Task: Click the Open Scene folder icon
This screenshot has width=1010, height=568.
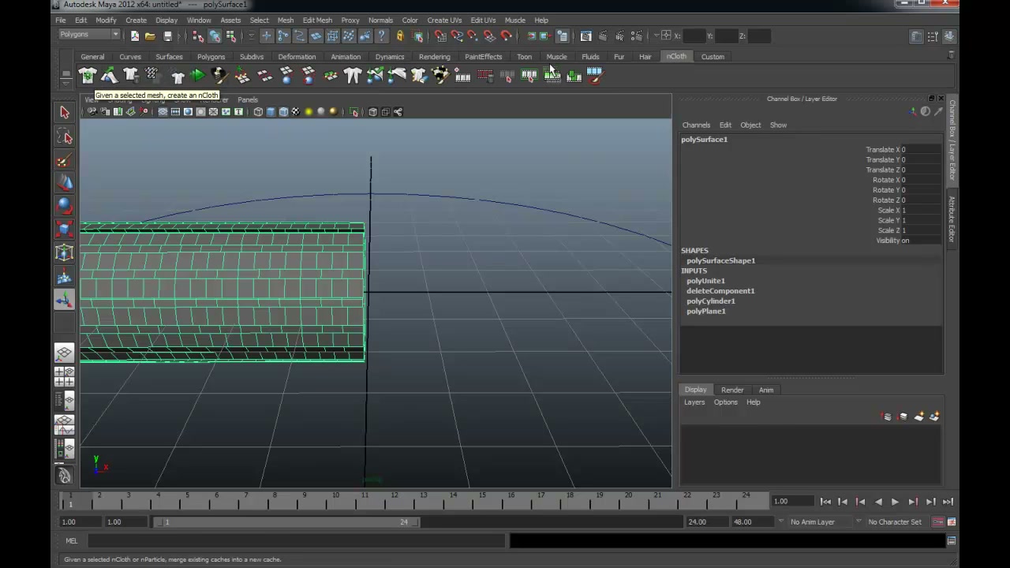Action: [x=150, y=35]
